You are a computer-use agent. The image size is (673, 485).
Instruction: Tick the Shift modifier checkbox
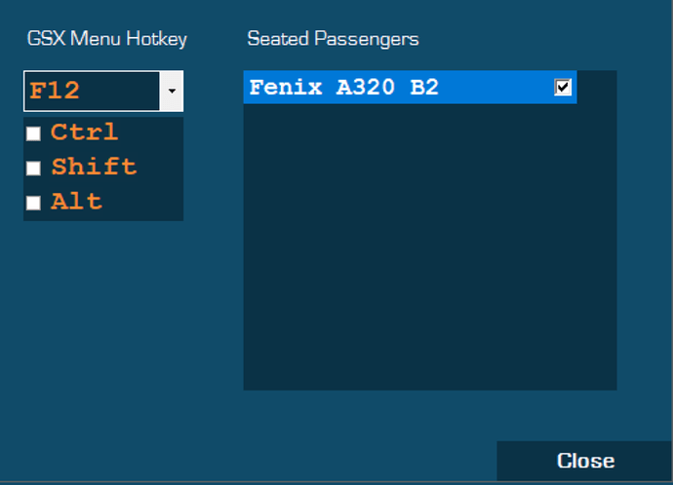33,168
